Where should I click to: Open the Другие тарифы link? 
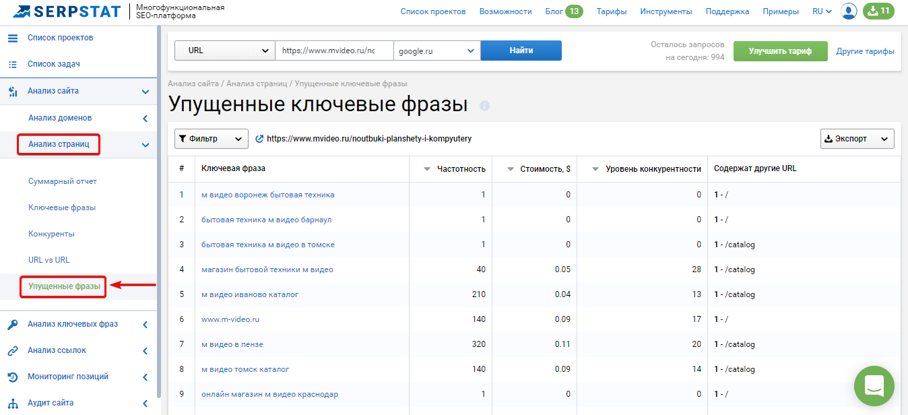point(866,51)
